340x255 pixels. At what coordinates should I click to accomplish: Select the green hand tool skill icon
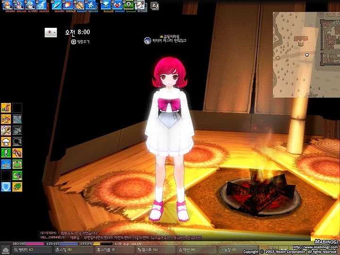(x=17, y=175)
